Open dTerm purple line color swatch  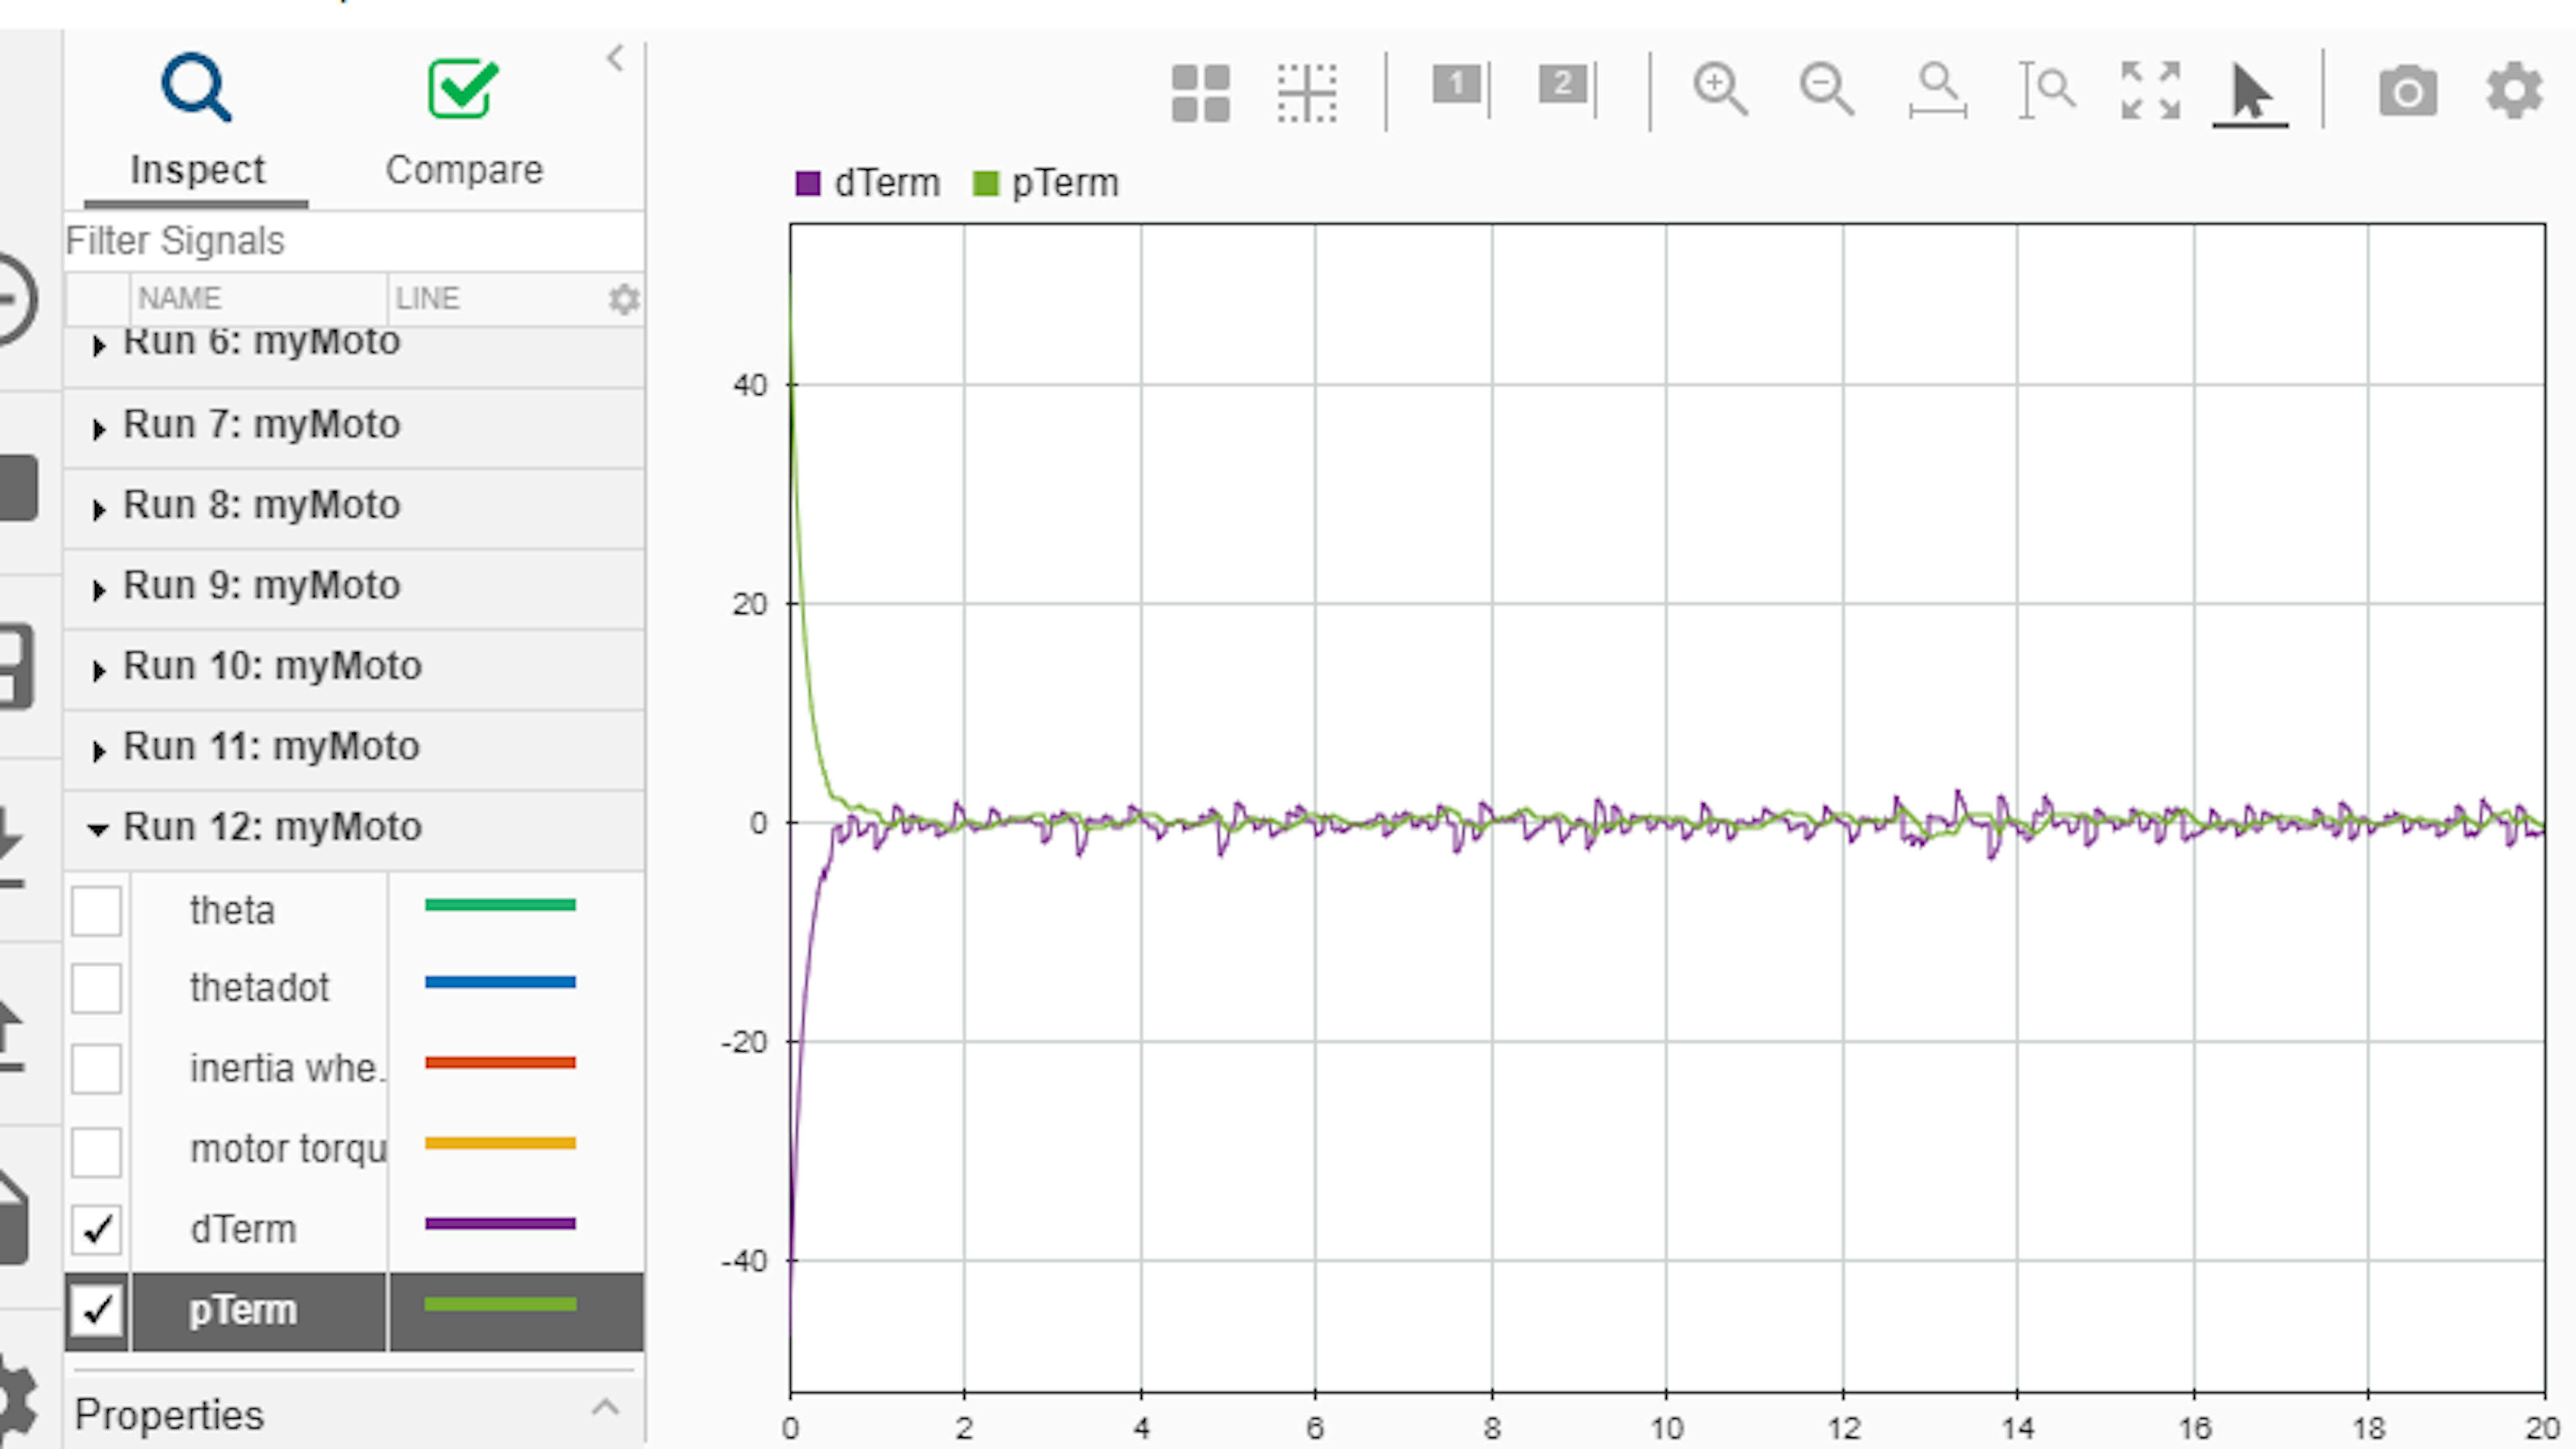click(x=500, y=1223)
